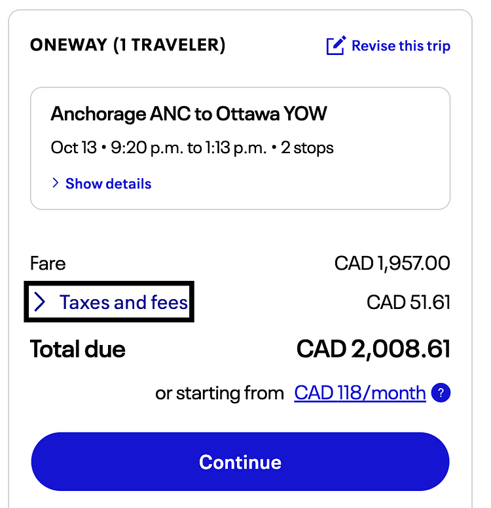
Task: Open the Revise this trip link
Action: (x=401, y=46)
